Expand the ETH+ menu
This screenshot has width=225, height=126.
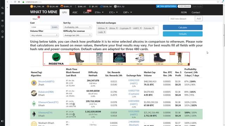(x=99, y=13)
